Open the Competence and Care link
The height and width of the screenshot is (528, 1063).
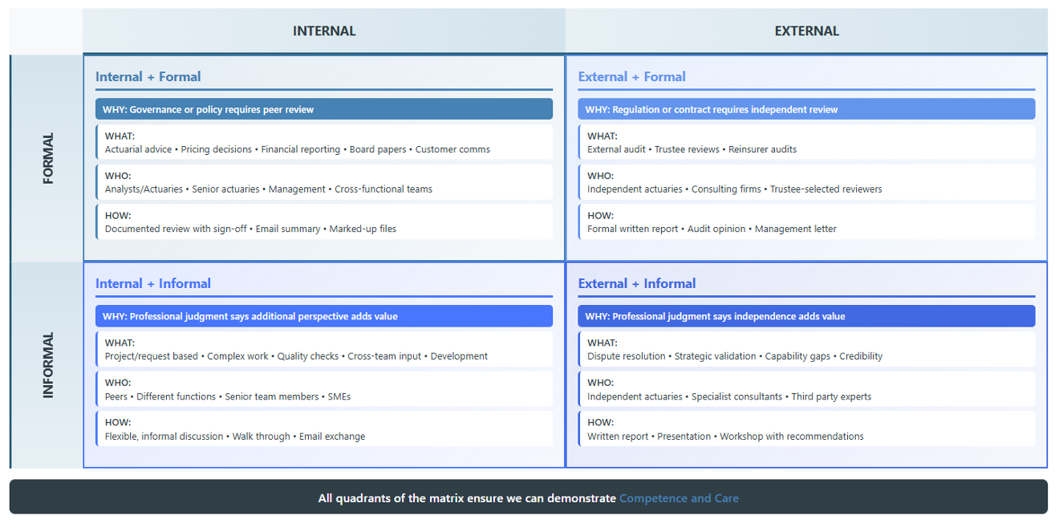pyautogui.click(x=679, y=498)
